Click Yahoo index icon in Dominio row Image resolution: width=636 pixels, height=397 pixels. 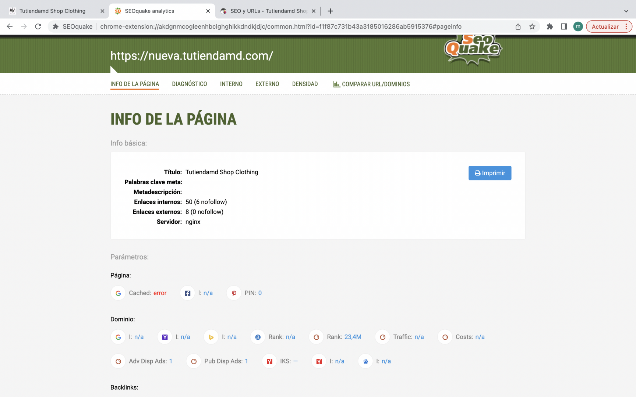(165, 337)
